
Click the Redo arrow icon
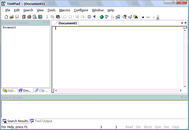click(70, 17)
